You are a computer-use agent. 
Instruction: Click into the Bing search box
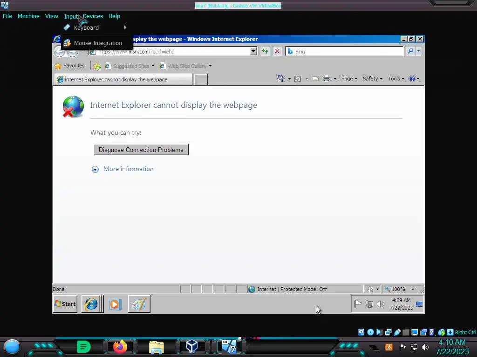(345, 51)
